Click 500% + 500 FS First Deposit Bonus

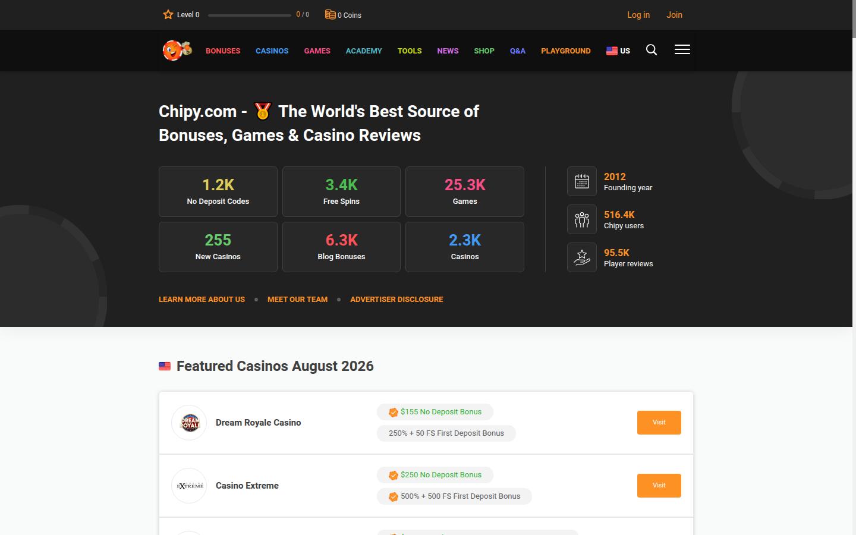[454, 496]
